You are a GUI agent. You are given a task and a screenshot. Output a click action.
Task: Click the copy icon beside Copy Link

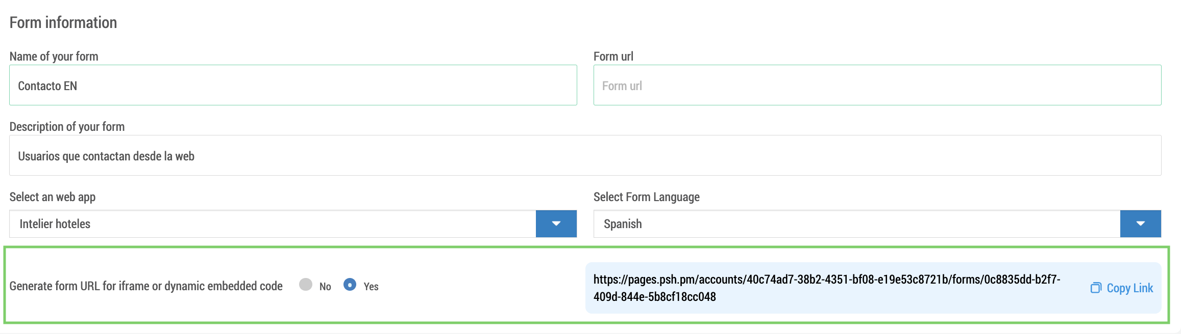tap(1096, 288)
